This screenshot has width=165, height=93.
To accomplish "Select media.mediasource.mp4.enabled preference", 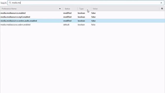I will pos(15,17).
